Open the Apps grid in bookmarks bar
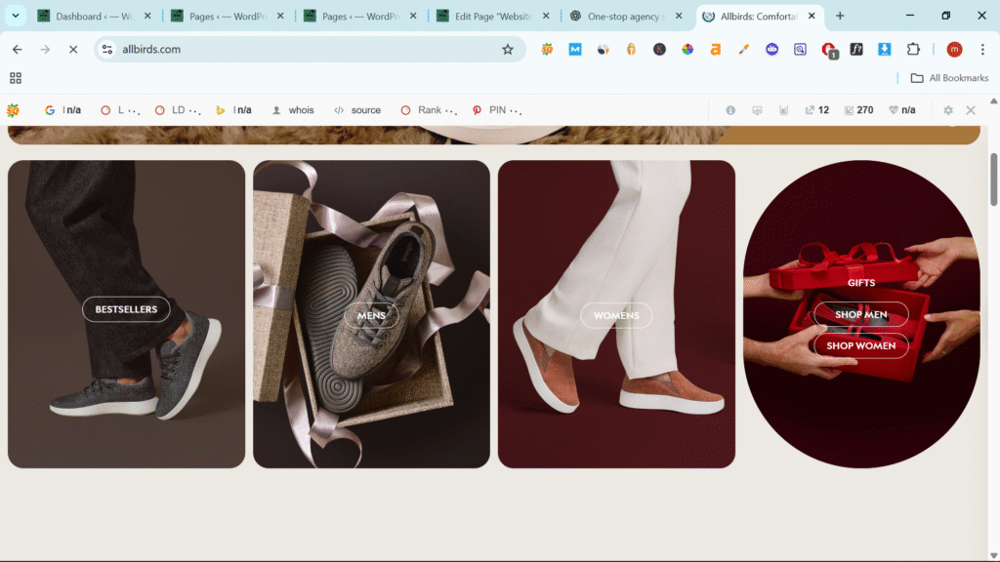The height and width of the screenshot is (562, 1000). click(16, 78)
